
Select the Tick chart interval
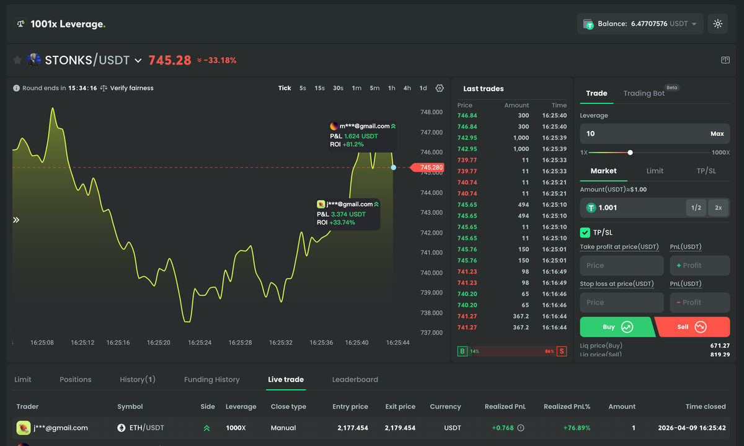[285, 88]
